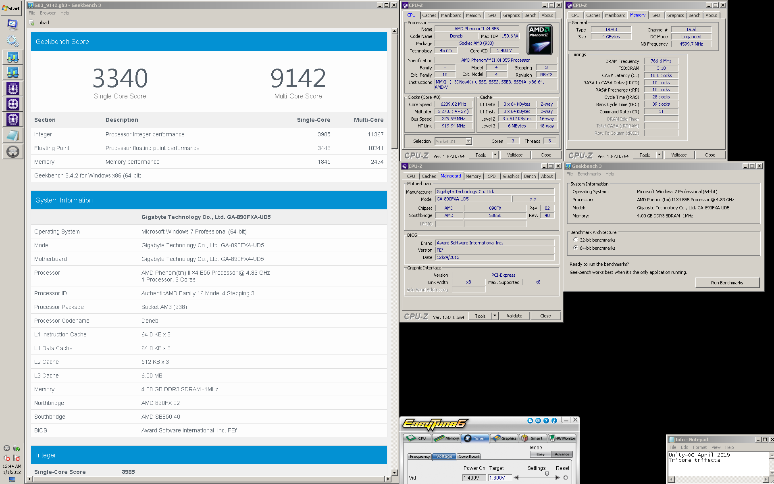Open Benchmarks menu in Geekbench 3 window
The height and width of the screenshot is (484, 774).
589,174
